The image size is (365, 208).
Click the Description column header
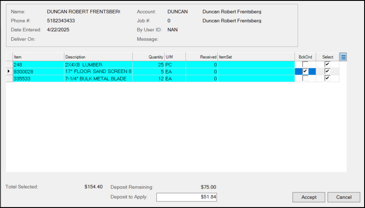[98, 57]
